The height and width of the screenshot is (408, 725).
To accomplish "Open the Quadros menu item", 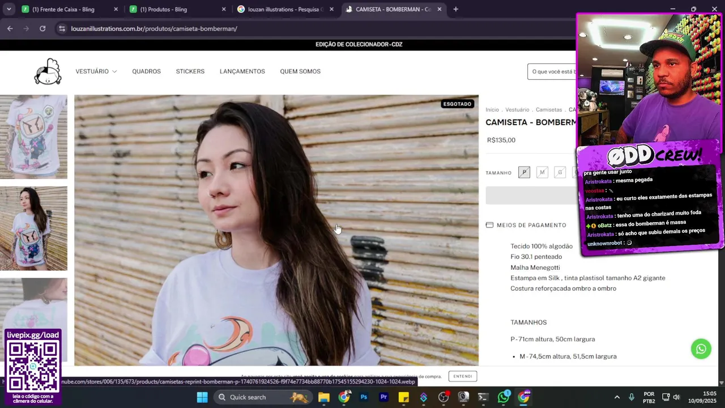I will [146, 71].
